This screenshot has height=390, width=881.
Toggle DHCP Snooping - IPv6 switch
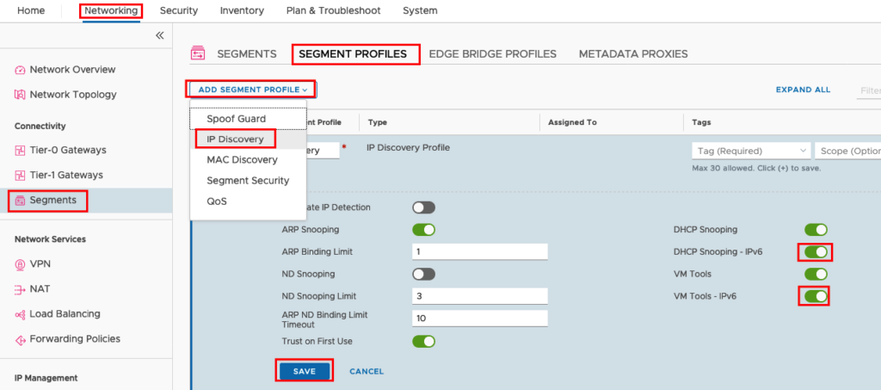[816, 251]
